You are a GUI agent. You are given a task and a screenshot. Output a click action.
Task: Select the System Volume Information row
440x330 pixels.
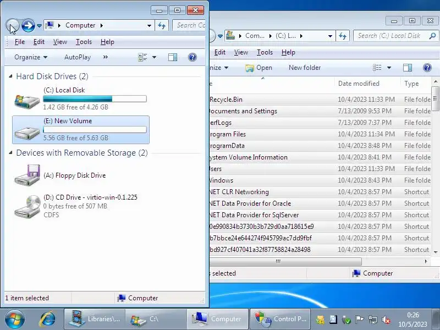point(320,157)
